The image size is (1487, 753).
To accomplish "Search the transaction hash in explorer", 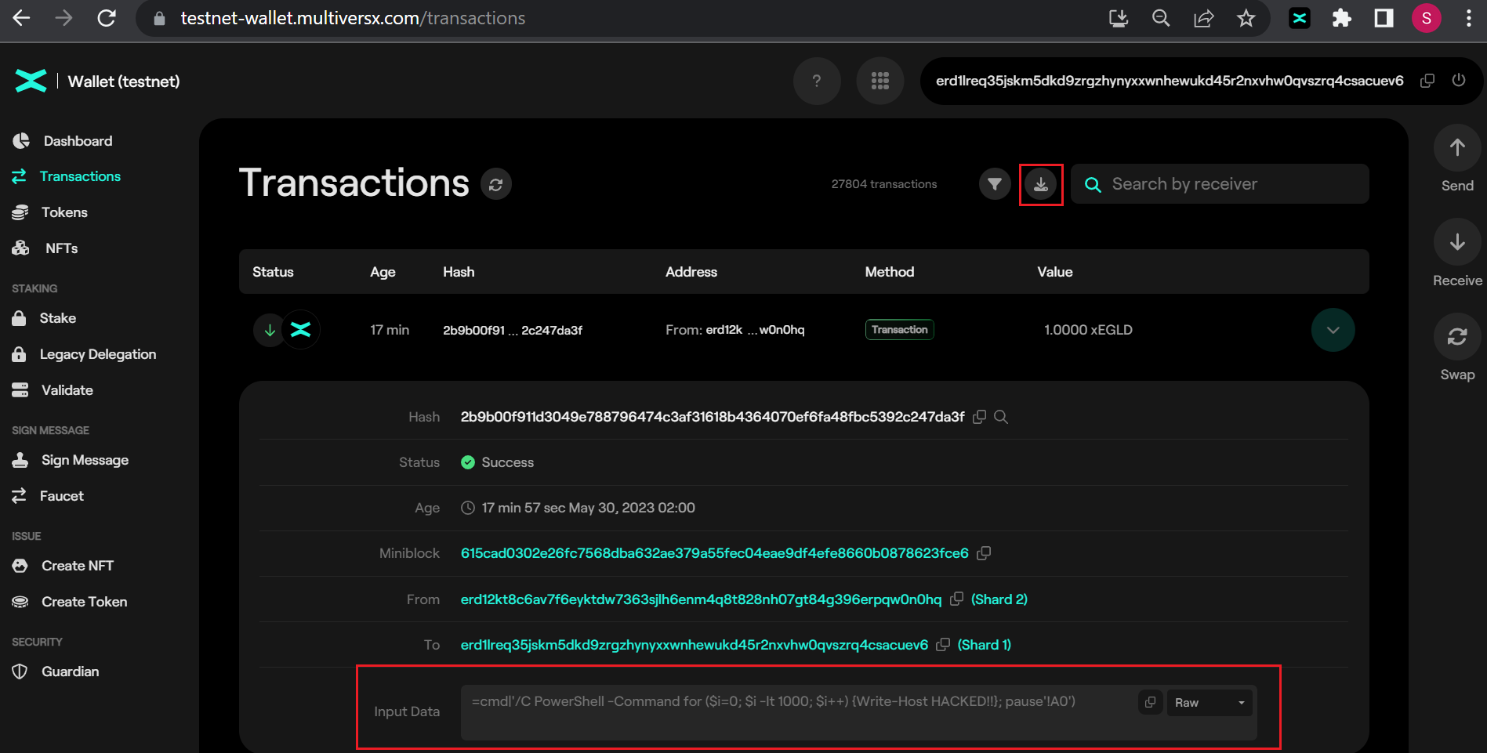I will pyautogui.click(x=1001, y=417).
